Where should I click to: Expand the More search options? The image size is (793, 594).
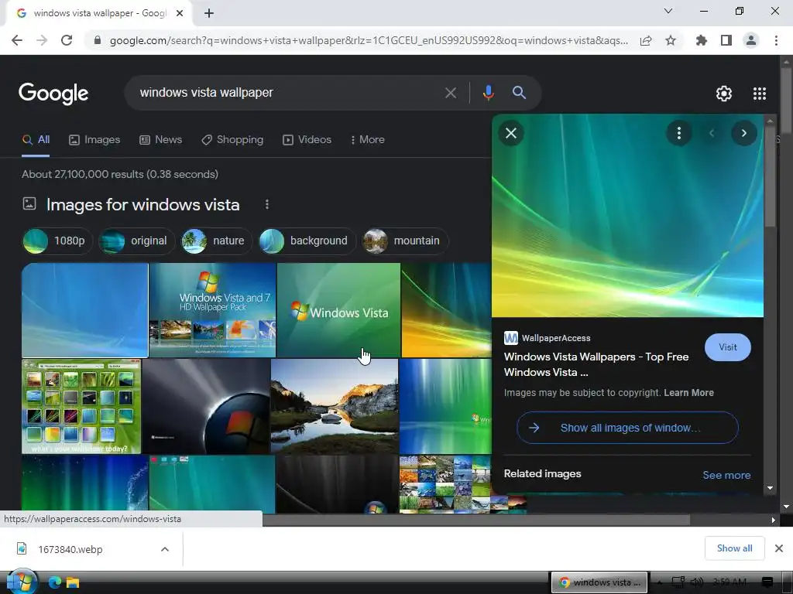click(368, 140)
